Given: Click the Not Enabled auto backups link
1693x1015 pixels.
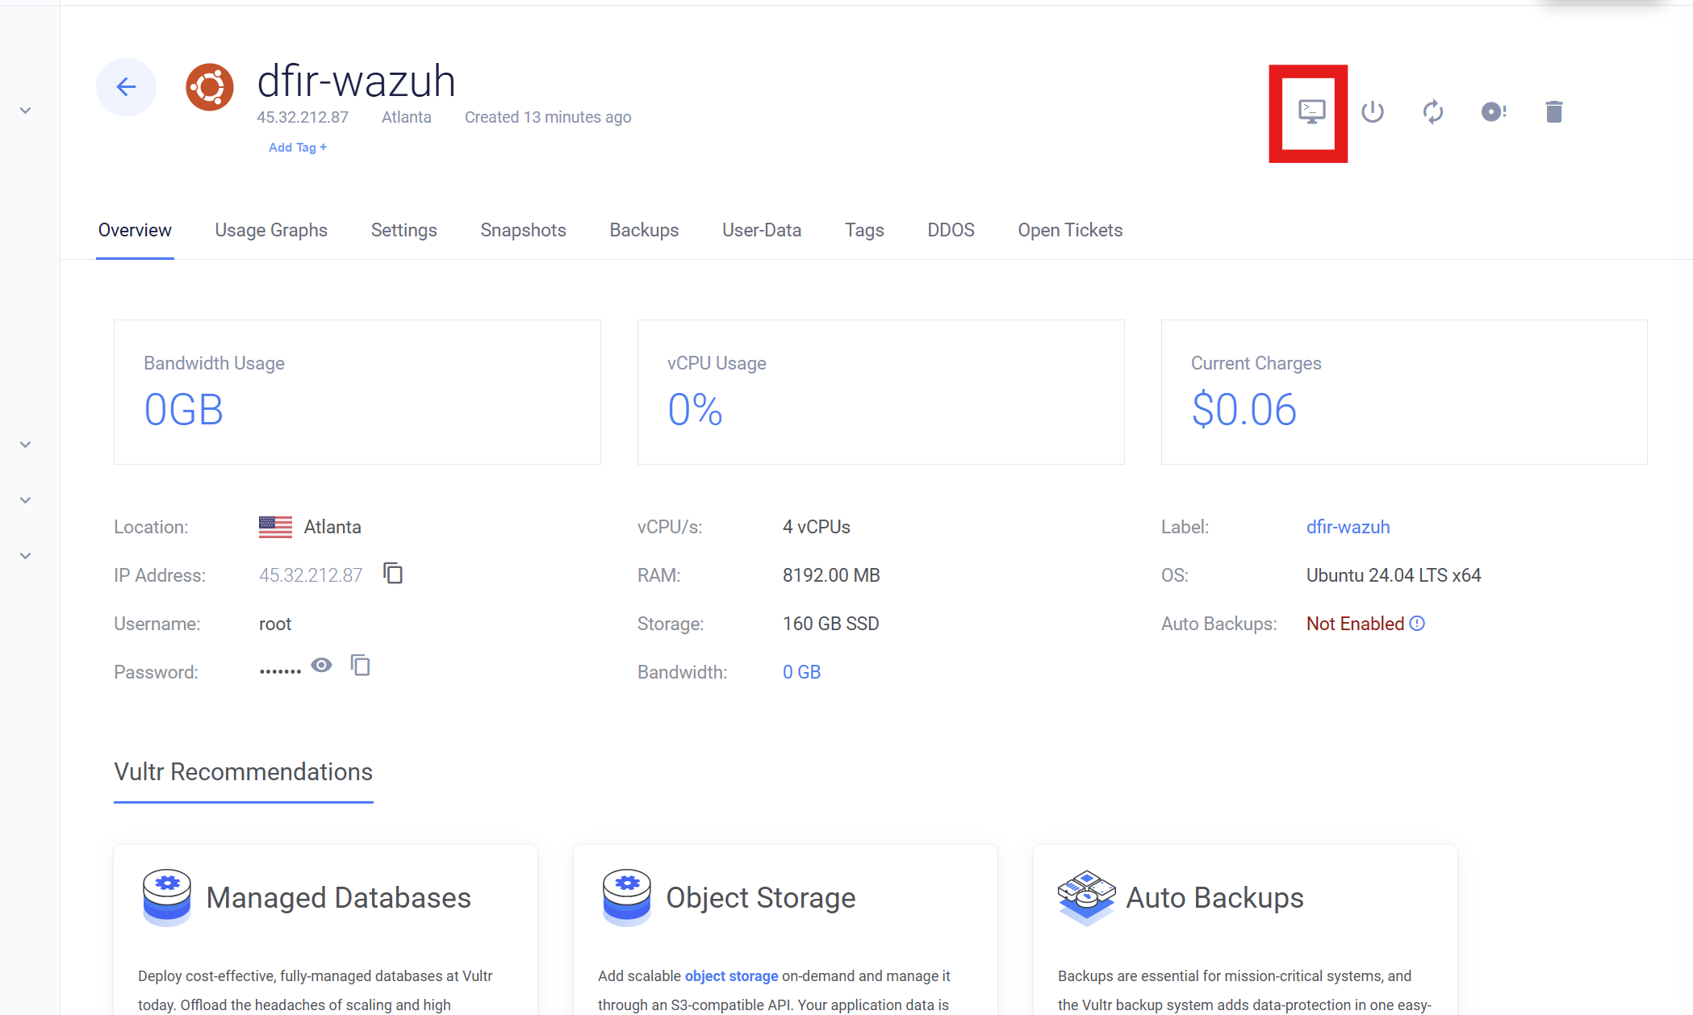Looking at the screenshot, I should pyautogui.click(x=1355, y=624).
